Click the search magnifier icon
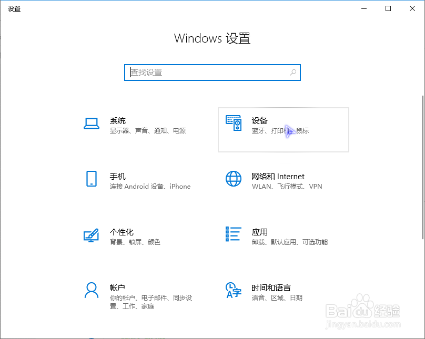 point(293,73)
